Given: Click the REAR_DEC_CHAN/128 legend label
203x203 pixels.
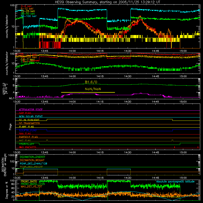Looking at the screenshot, I should [x=33, y=163].
